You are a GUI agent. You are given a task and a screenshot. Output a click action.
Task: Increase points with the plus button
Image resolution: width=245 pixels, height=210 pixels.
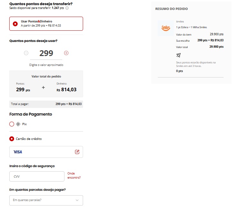click(66, 53)
